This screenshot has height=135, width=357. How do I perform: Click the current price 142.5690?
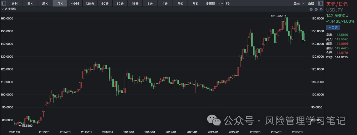pyautogui.click(x=337, y=16)
